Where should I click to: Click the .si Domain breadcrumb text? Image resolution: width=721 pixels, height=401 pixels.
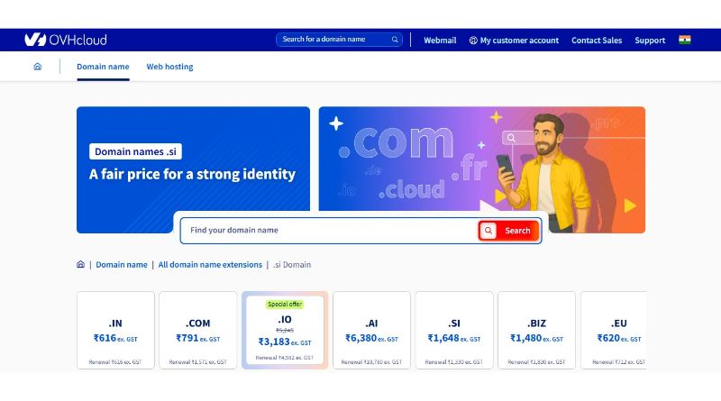point(292,265)
